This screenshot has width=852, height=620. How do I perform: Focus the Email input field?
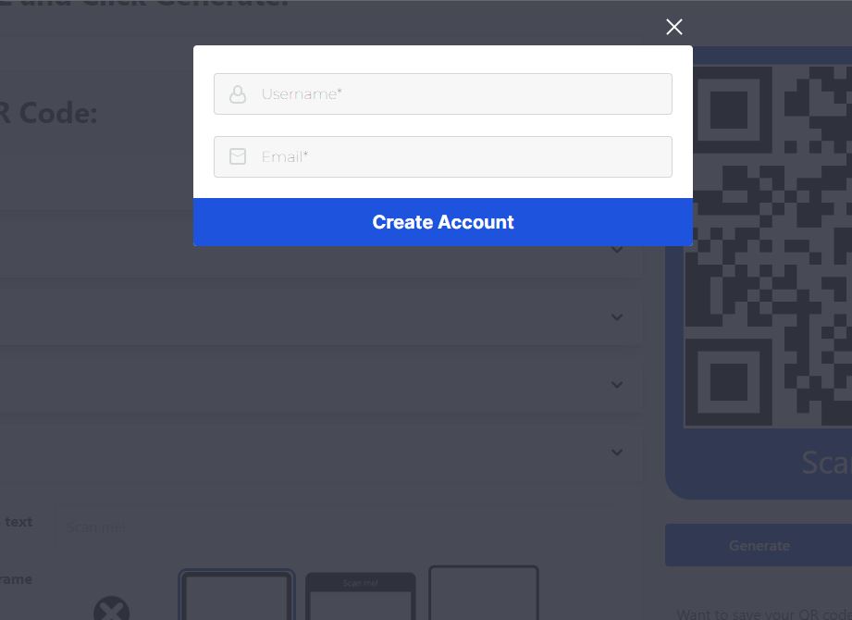coord(443,156)
